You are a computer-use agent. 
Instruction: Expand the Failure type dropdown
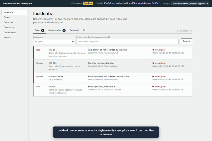point(54,41)
